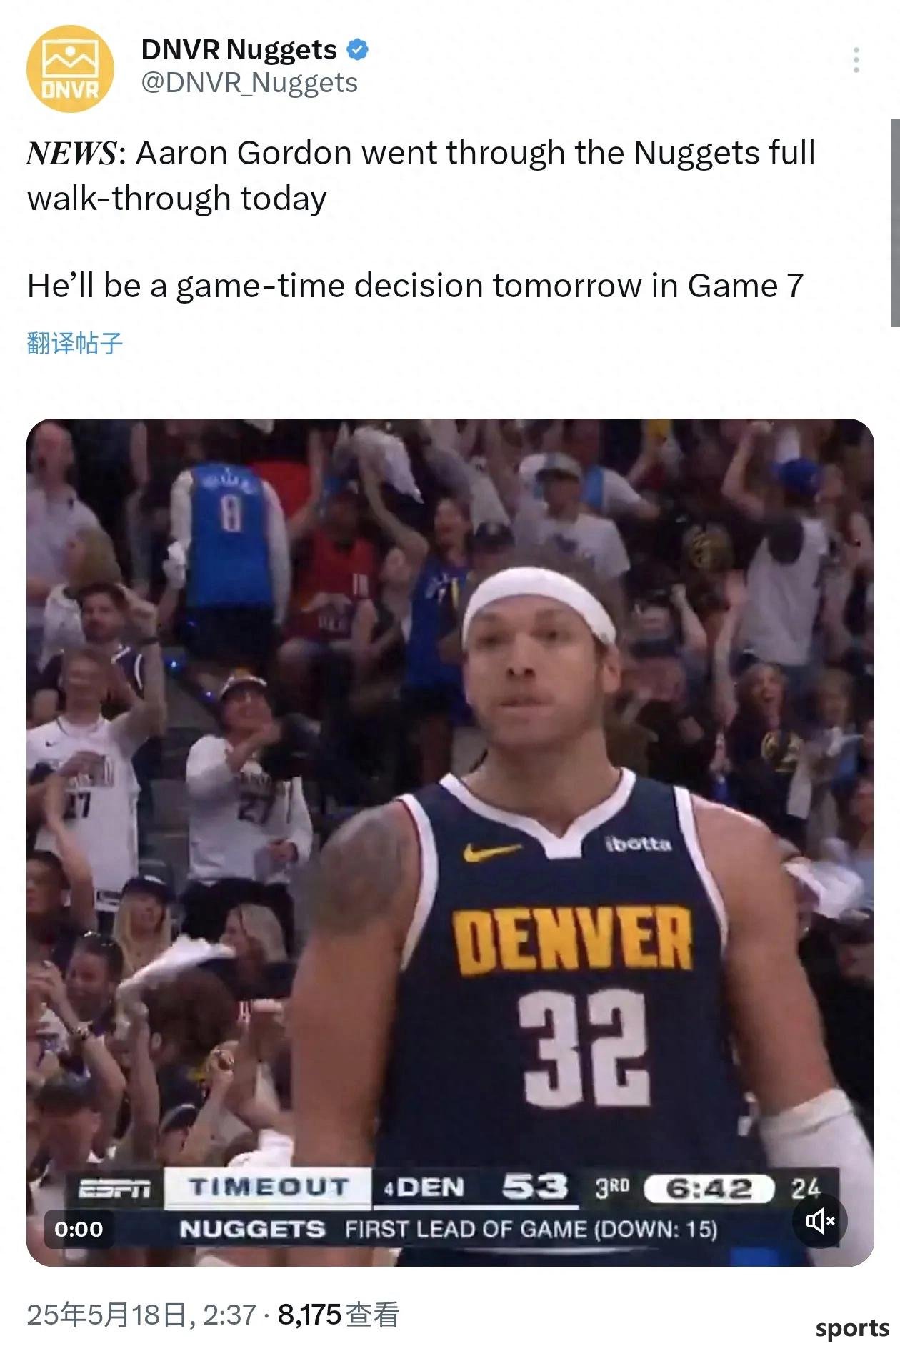Click the DNVR Nuggets display name
Image resolution: width=900 pixels, height=1351 pixels.
[x=239, y=50]
